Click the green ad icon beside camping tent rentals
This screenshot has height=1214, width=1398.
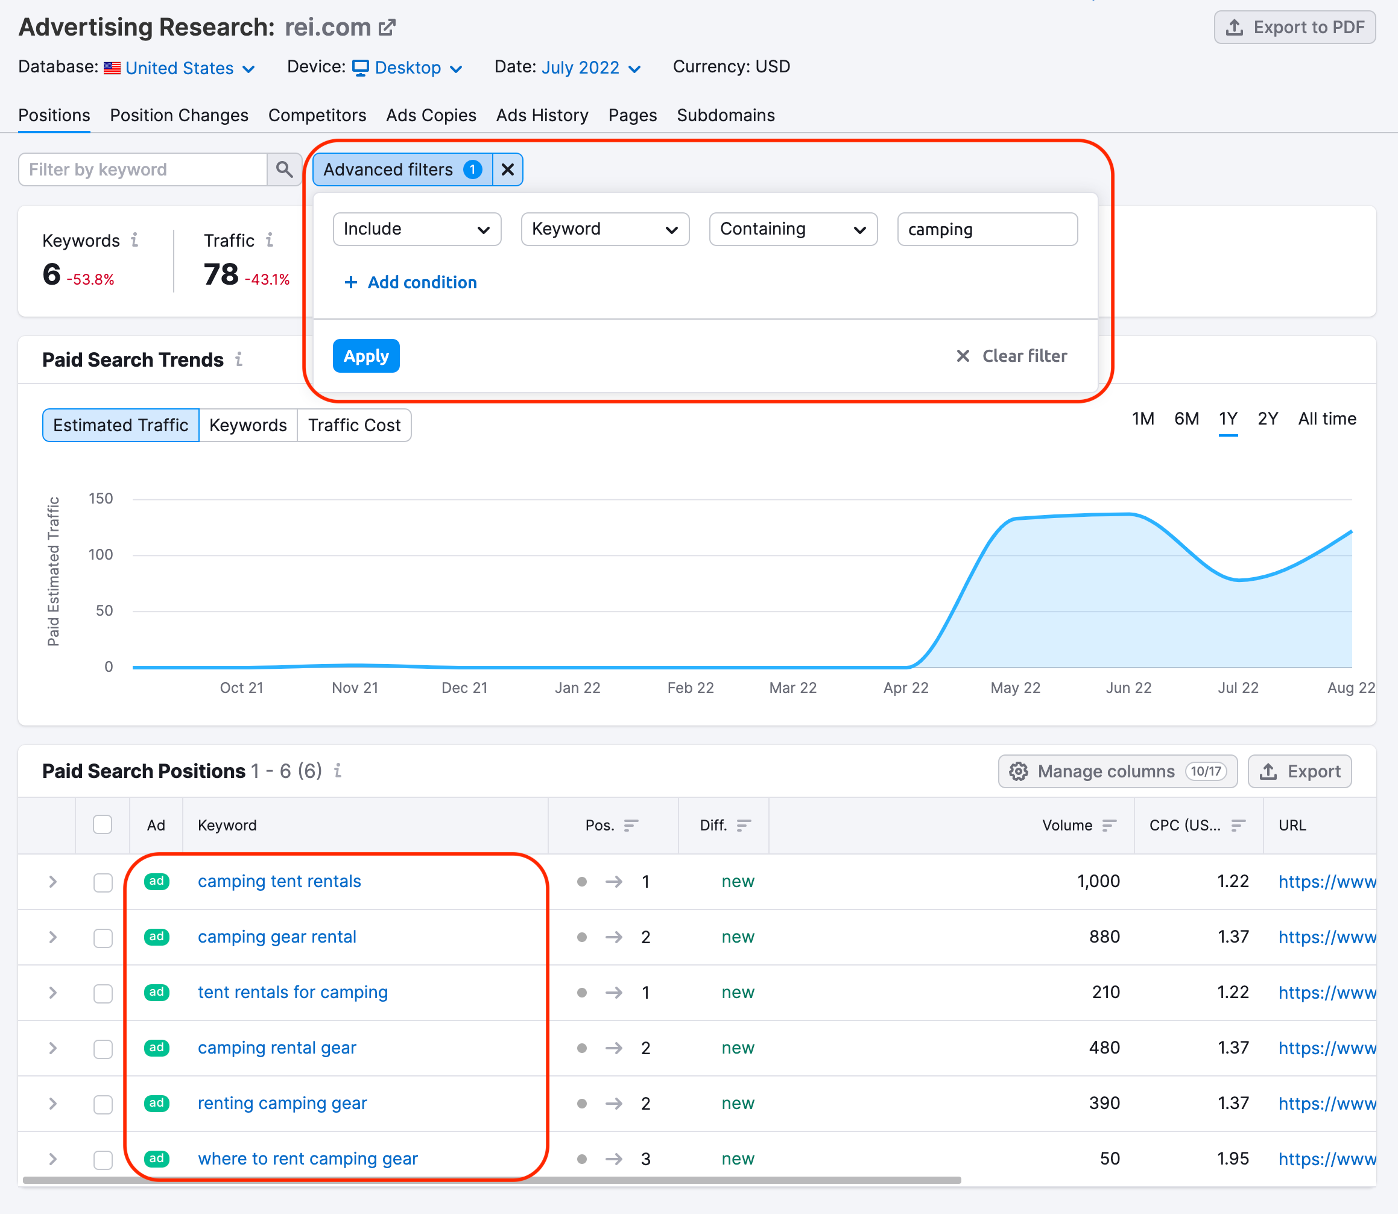(x=156, y=881)
